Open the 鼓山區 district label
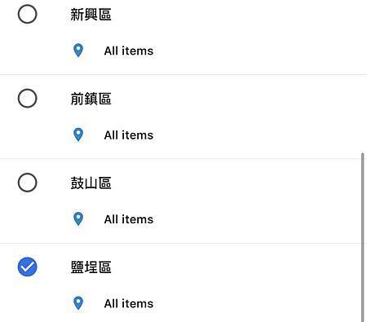This screenshot has width=367, height=322. coord(91,183)
